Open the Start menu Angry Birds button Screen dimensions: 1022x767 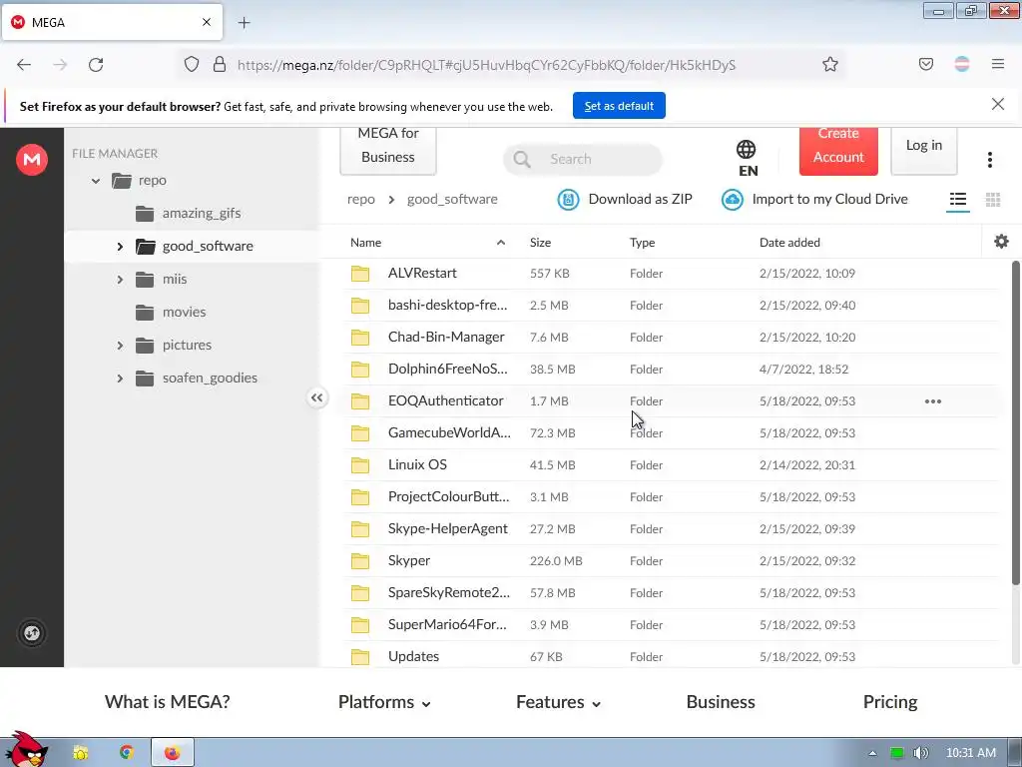[25, 749]
